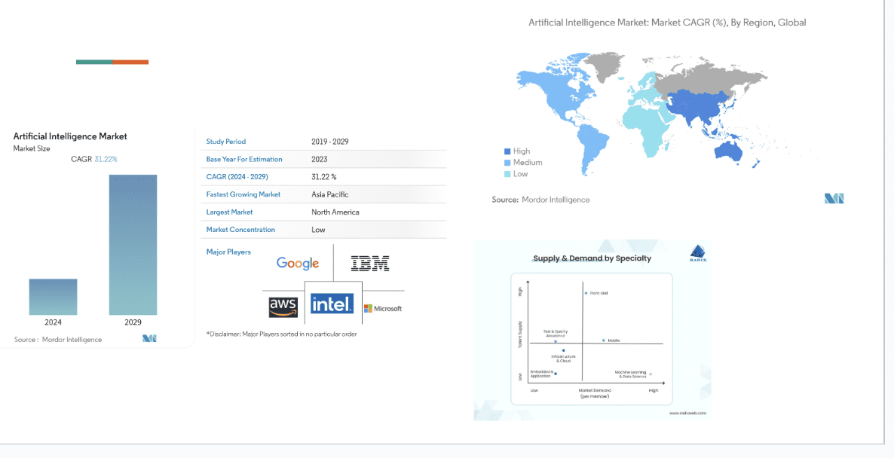
Task: Click the Intel logo
Action: point(332,304)
